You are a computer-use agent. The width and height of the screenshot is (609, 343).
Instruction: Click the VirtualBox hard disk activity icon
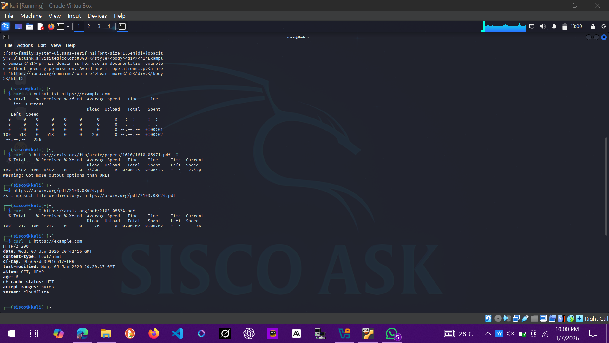pos(488,319)
